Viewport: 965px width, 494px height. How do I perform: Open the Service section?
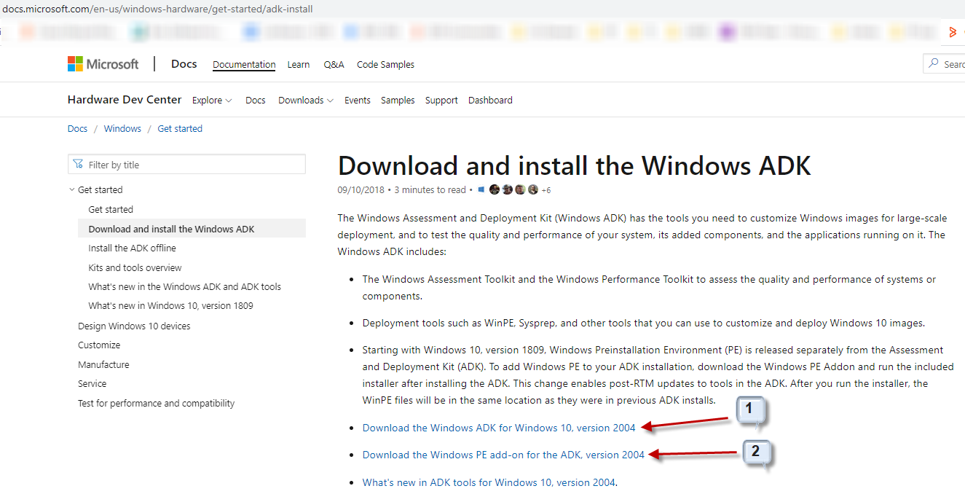[x=92, y=384]
